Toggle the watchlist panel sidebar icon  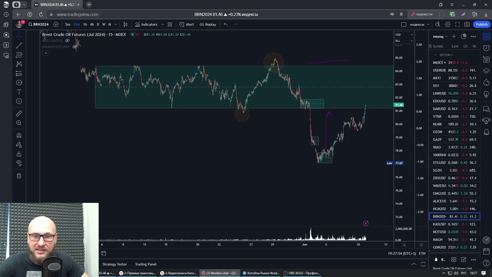tap(486, 37)
